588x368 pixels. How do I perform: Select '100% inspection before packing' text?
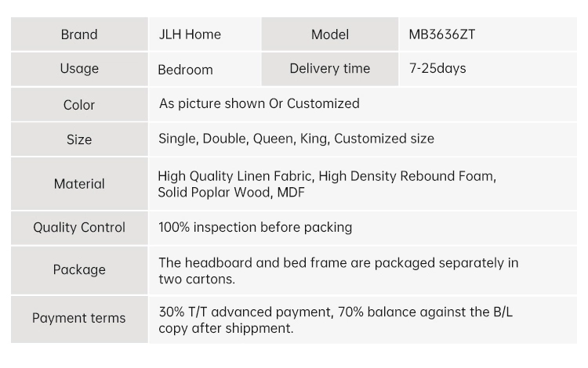(255, 227)
